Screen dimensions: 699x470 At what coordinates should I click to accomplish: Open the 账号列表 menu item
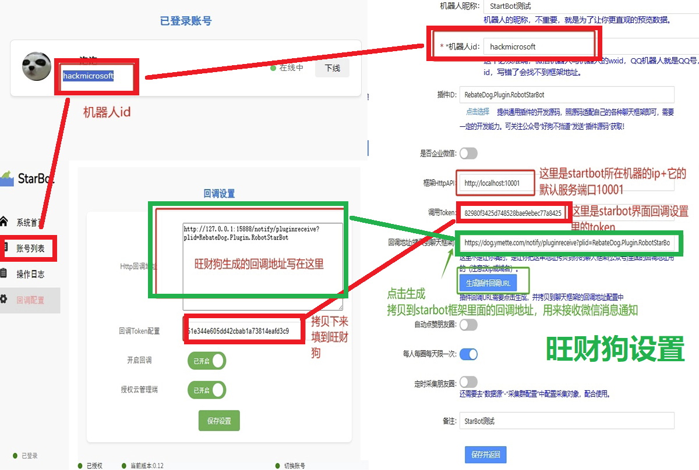(30, 249)
